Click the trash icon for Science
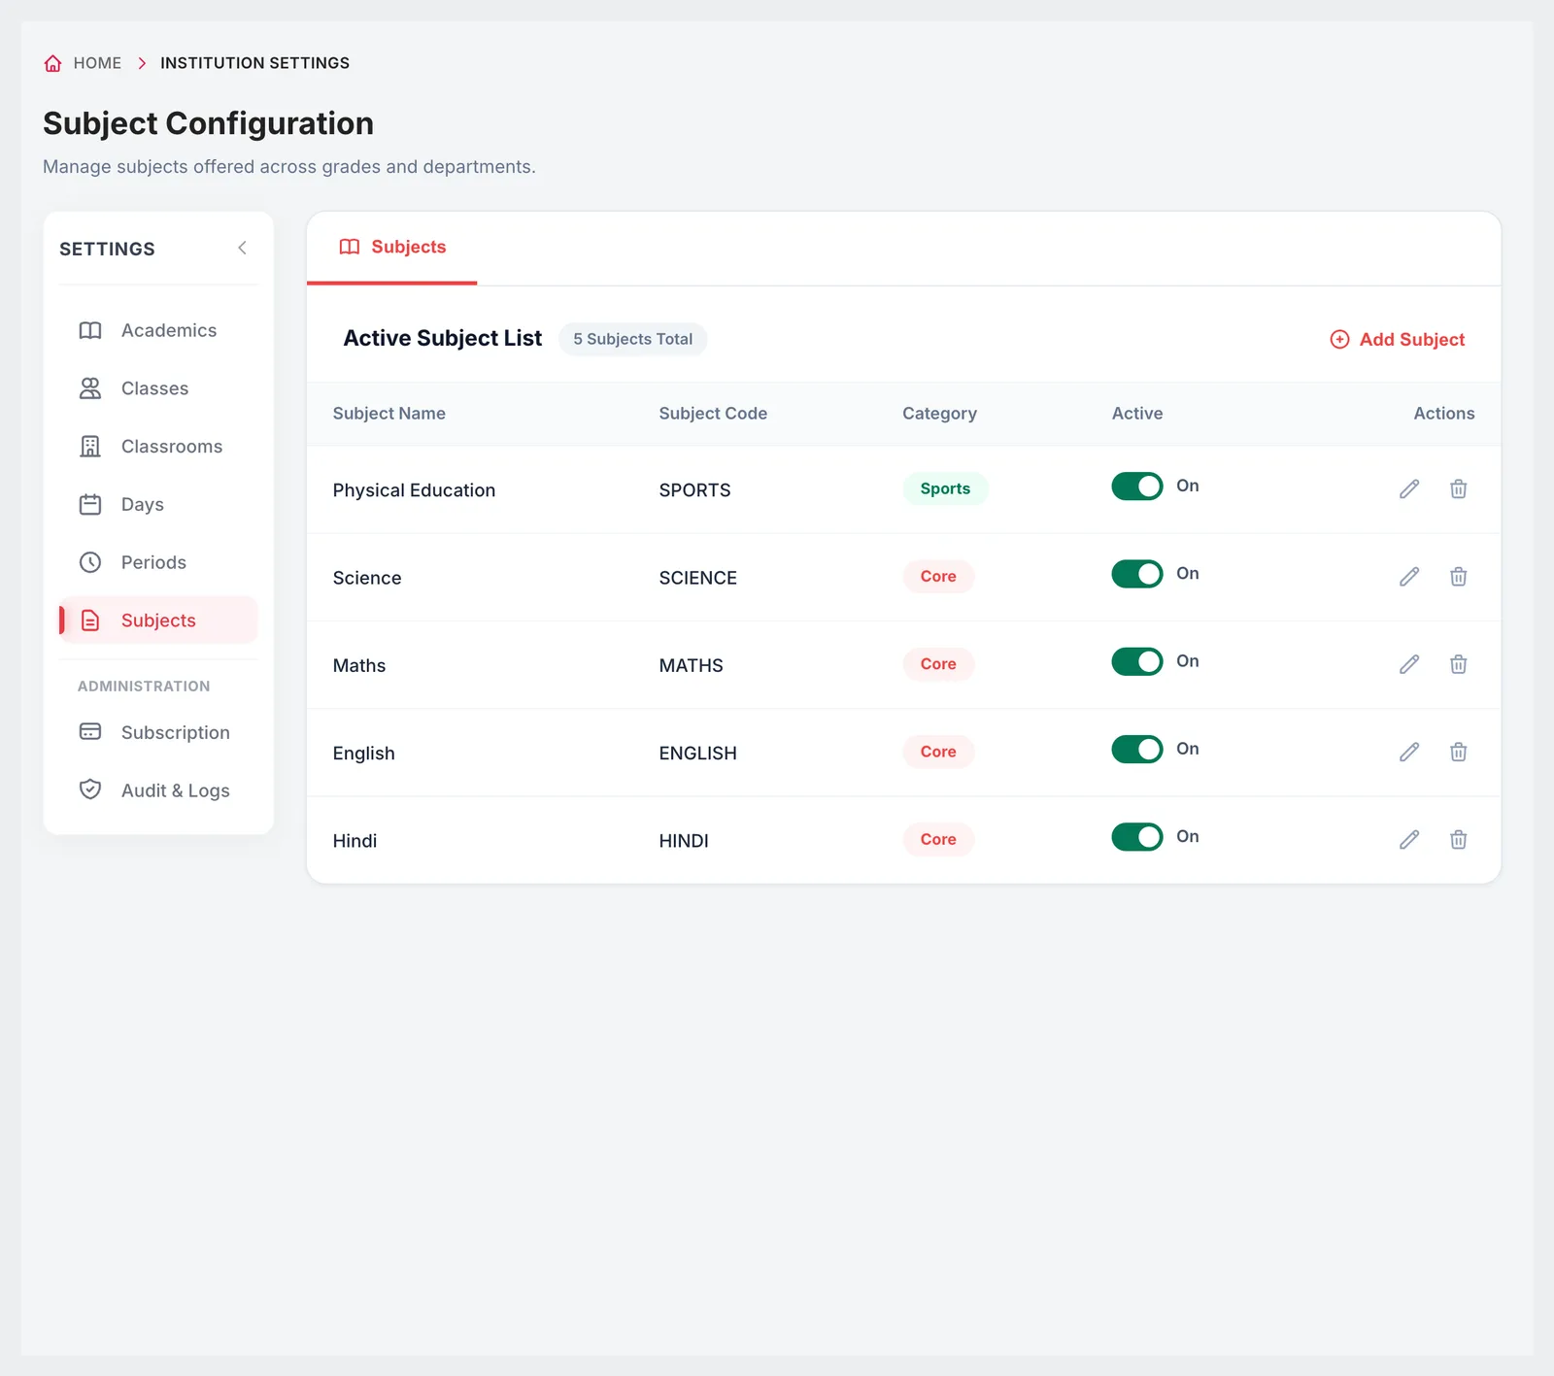This screenshot has width=1554, height=1376. click(1458, 577)
